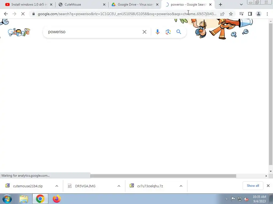The width and height of the screenshot is (273, 204).
Task: Show hidden system tray icons
Action: [227, 199]
